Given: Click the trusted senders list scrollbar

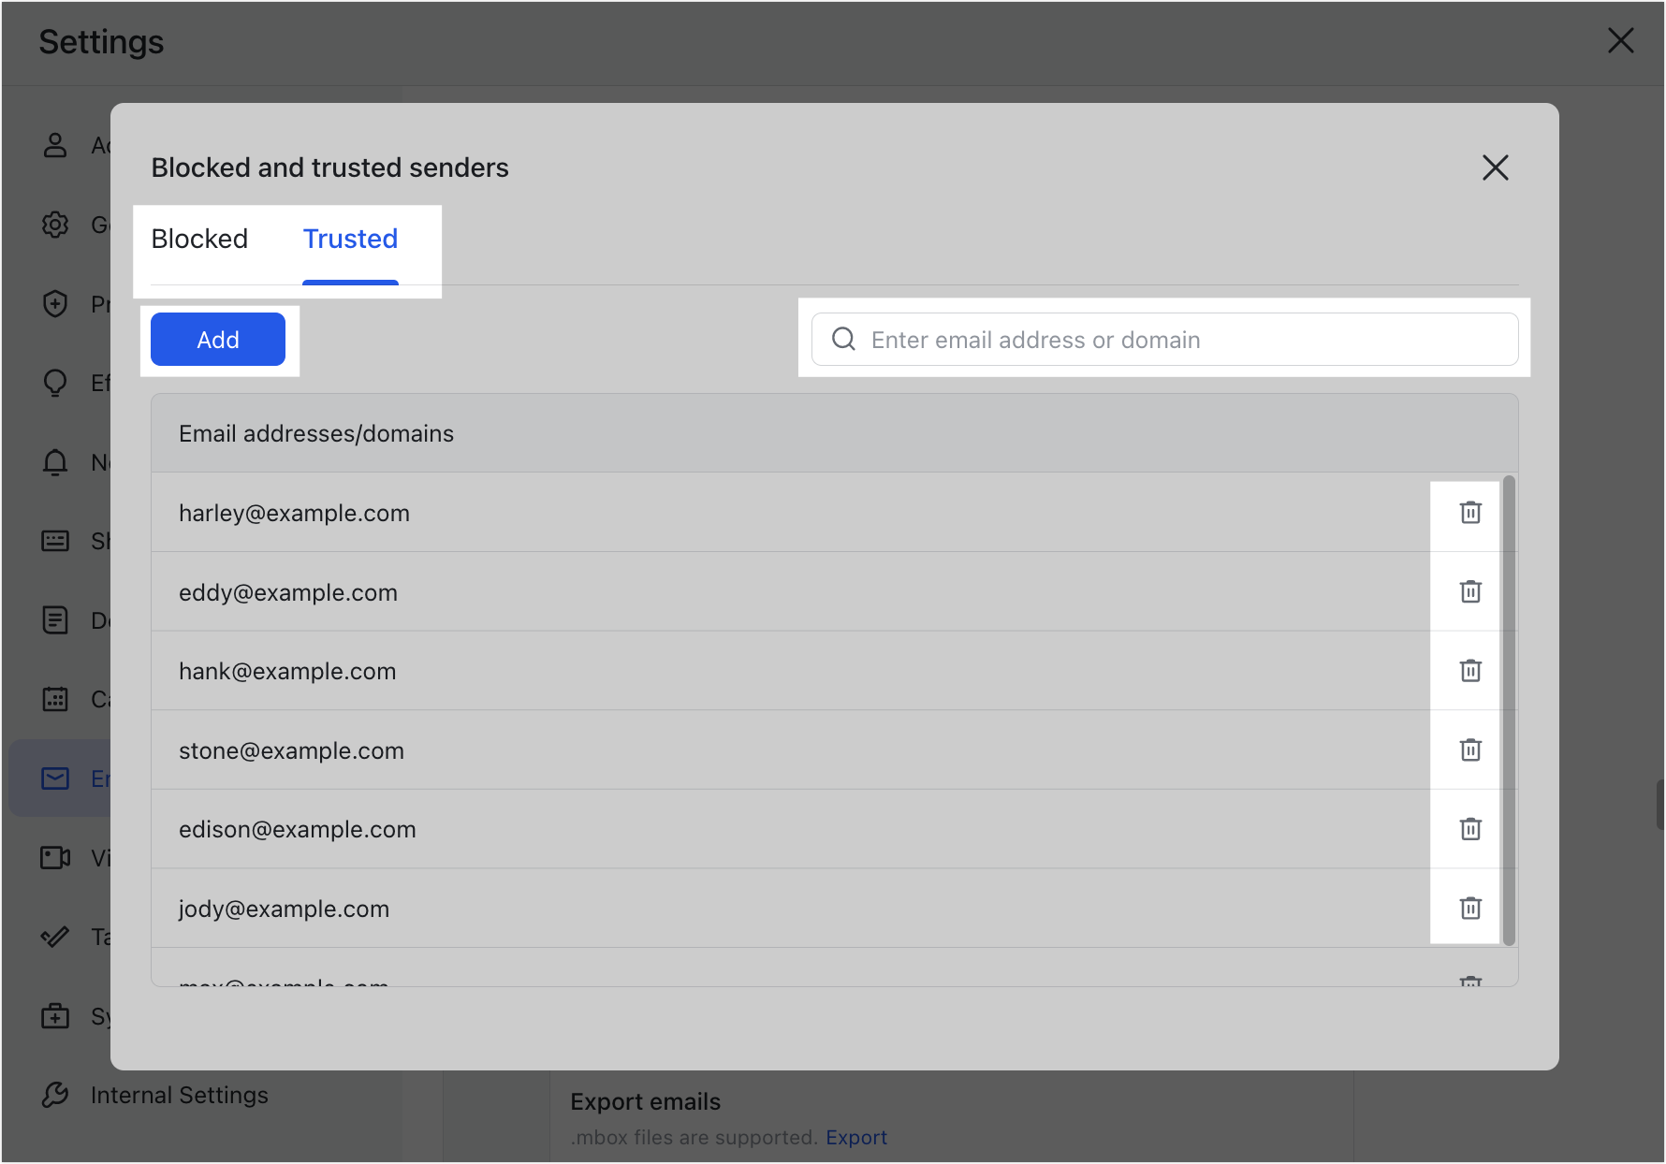Looking at the screenshot, I should (x=1508, y=711).
